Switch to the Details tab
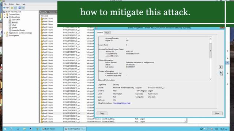 [107, 33]
